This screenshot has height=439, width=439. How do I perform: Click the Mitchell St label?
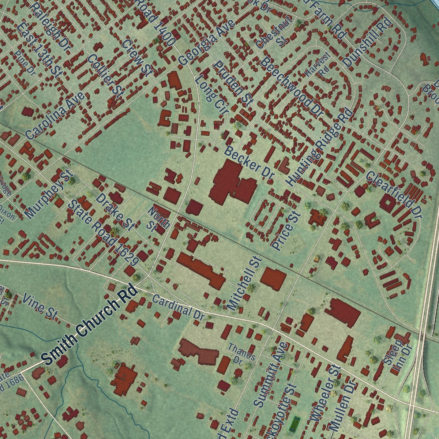pyautogui.click(x=245, y=283)
